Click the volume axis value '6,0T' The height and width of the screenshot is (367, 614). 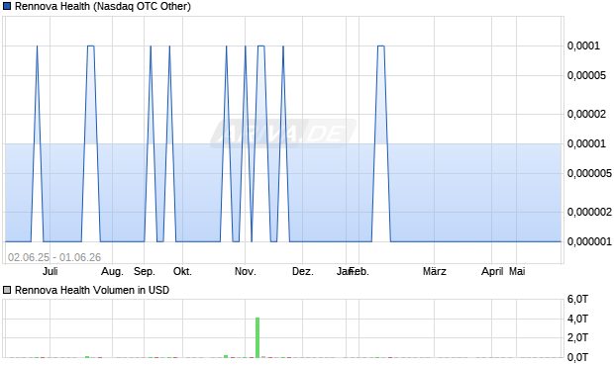(x=577, y=299)
